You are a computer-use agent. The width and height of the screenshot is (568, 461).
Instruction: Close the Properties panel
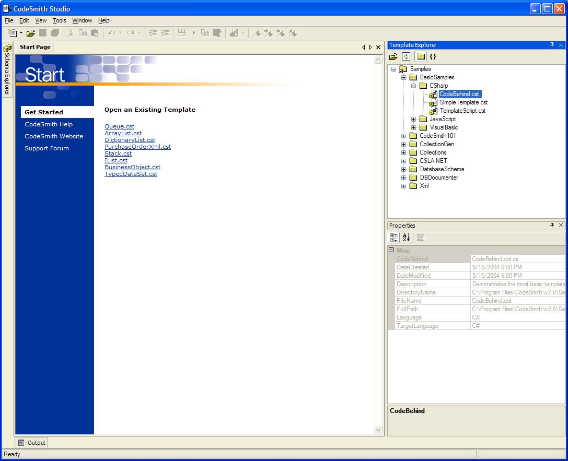pos(561,225)
